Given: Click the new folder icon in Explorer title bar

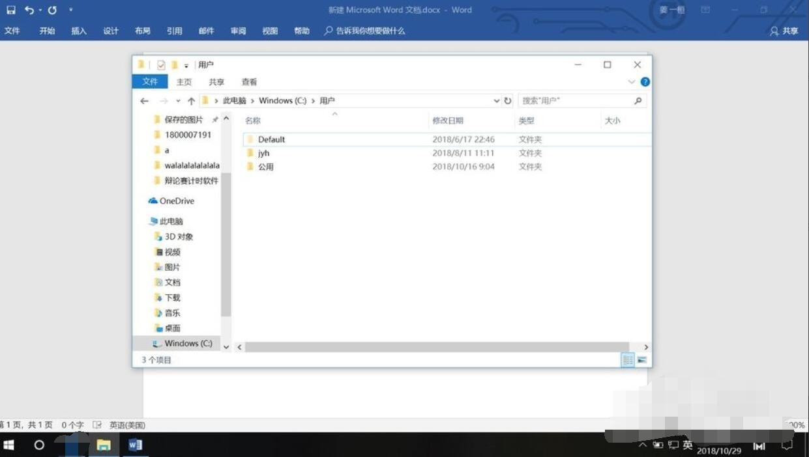Looking at the screenshot, I should coord(175,65).
